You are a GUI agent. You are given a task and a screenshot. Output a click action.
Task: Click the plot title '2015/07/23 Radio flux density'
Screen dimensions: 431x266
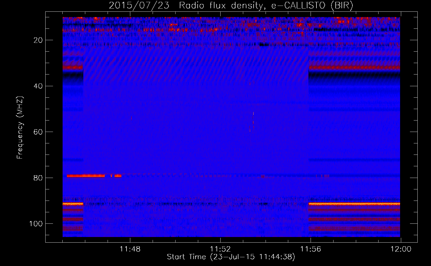coord(231,6)
